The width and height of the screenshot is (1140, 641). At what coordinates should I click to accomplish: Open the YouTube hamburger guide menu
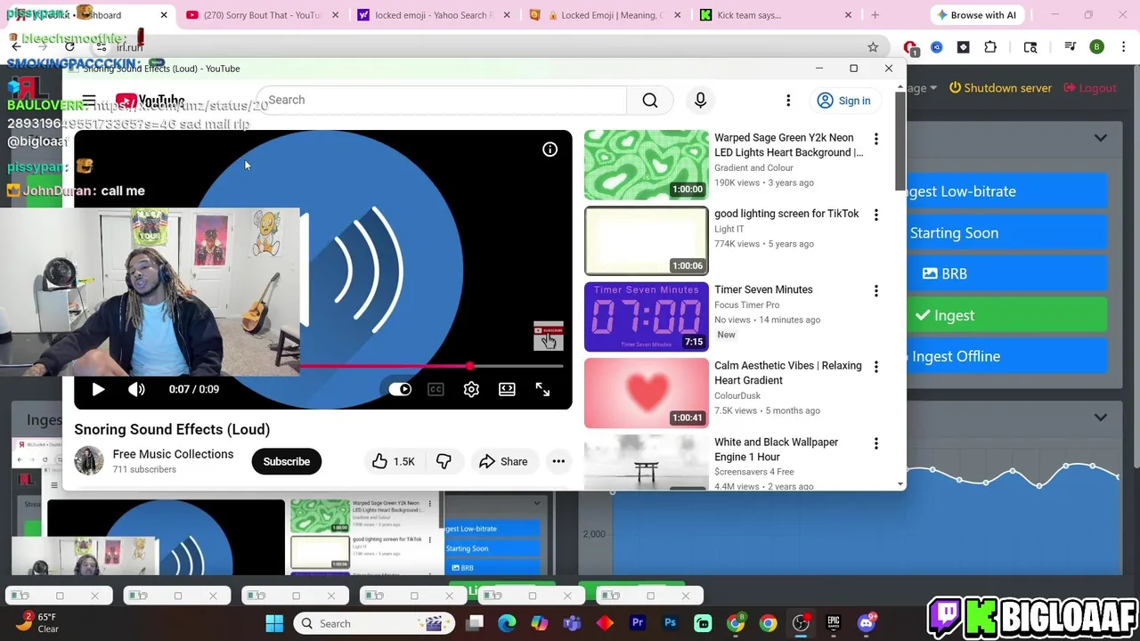pyautogui.click(x=89, y=101)
